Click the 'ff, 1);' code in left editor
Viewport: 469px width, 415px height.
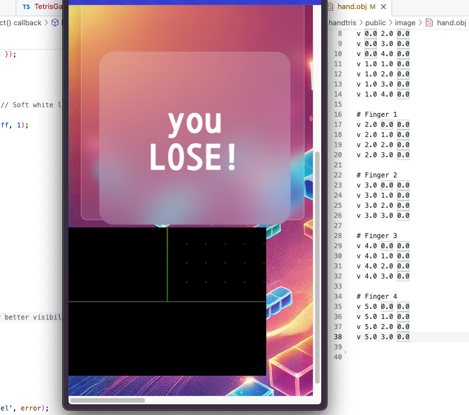(x=15, y=125)
